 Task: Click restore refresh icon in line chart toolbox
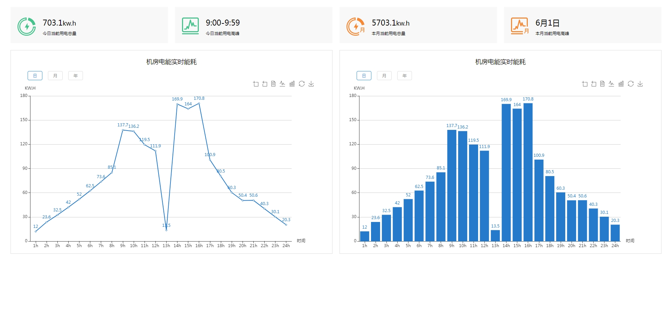[x=302, y=84]
